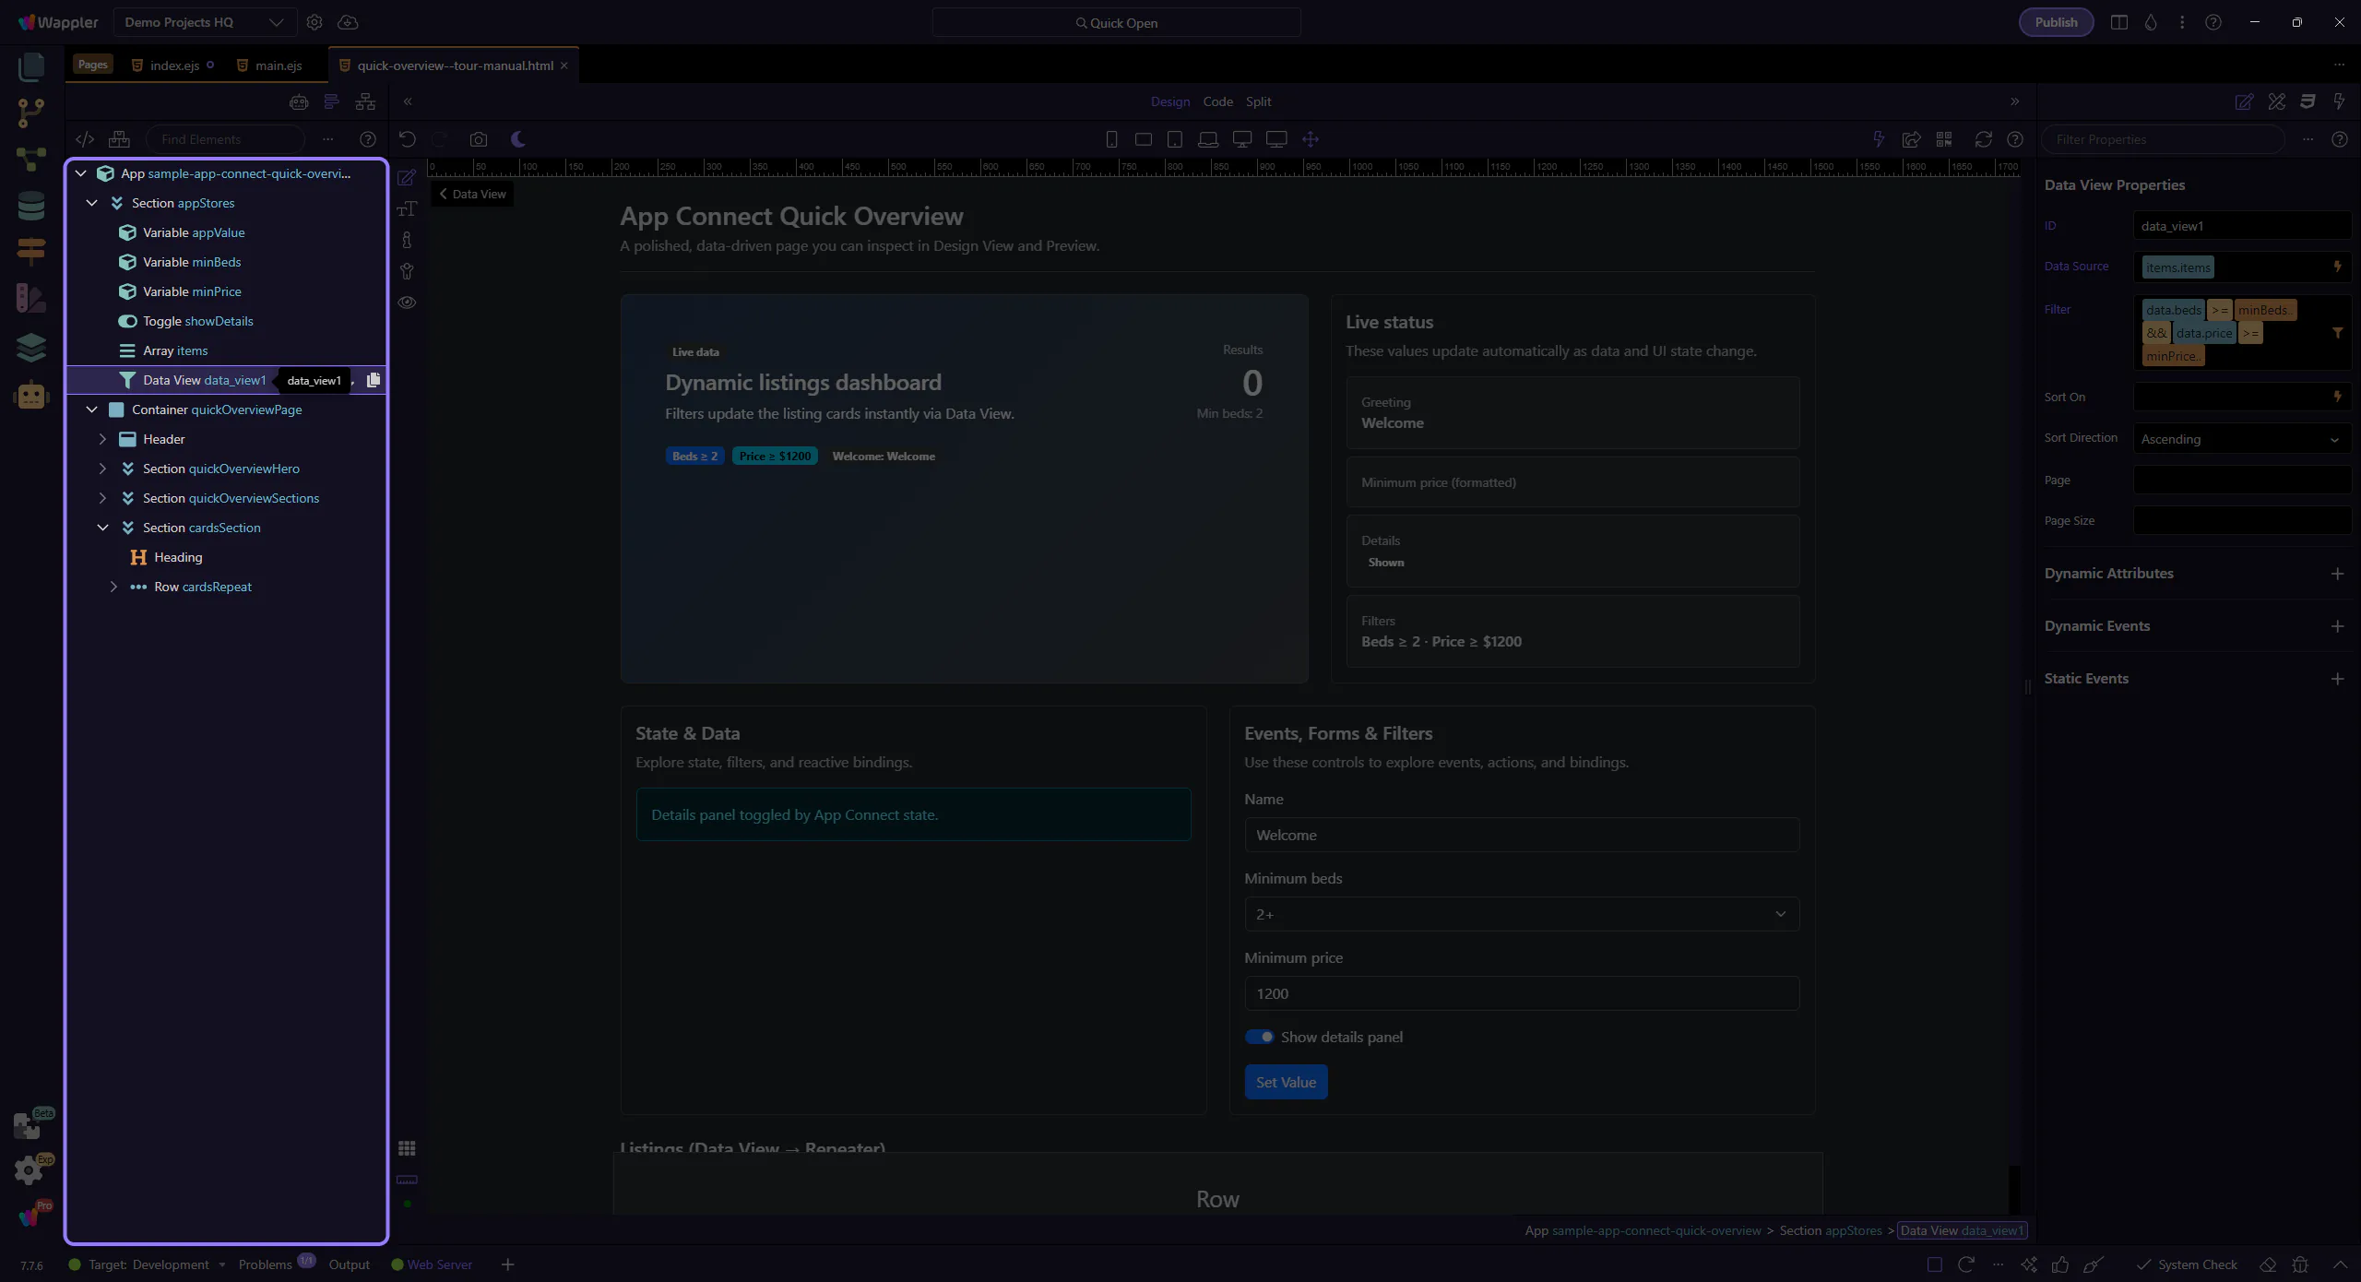Open Database Manager in left sidebar

coord(30,206)
